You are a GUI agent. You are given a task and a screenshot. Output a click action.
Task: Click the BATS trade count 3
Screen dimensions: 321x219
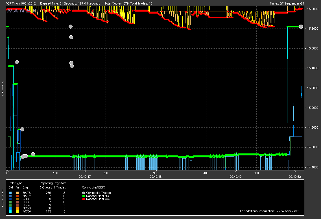(64, 193)
